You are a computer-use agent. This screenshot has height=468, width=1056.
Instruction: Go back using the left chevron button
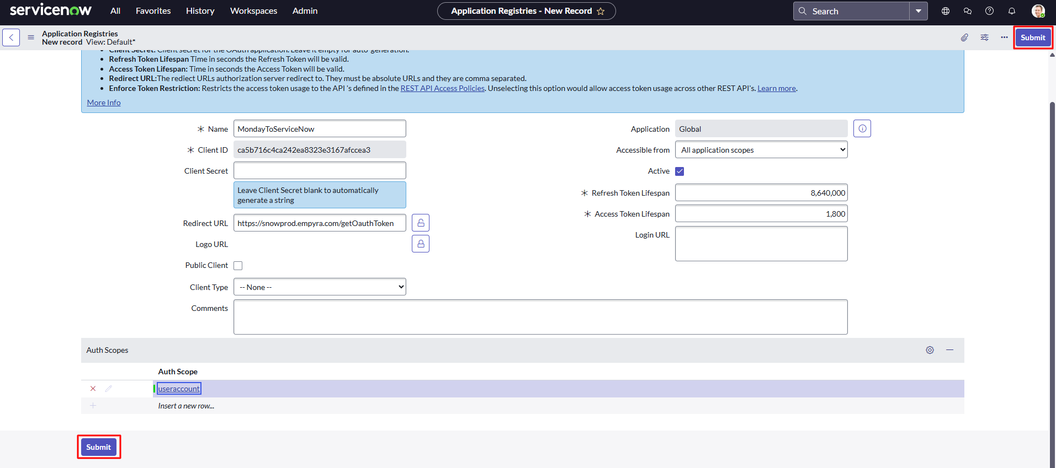tap(11, 37)
